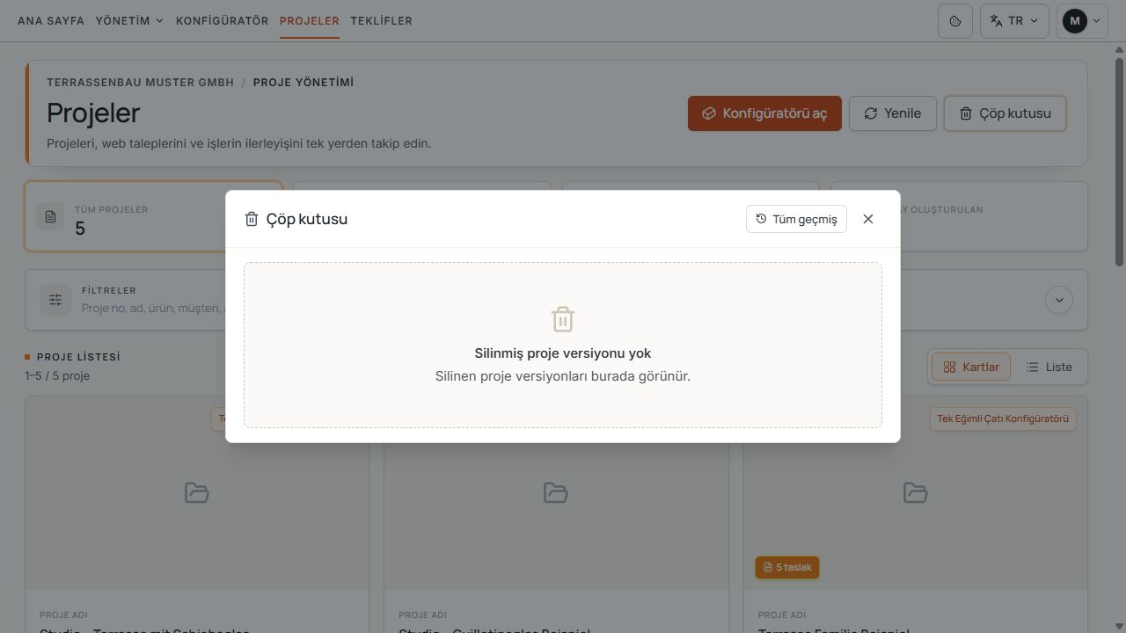Click "Silinen proje versiyonları burada görünür." text
Screen dimensions: 1126x633
coord(563,376)
